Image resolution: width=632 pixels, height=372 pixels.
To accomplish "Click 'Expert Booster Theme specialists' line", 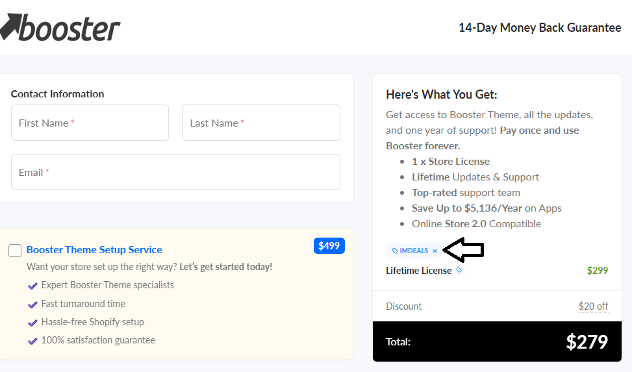I will (x=108, y=285).
